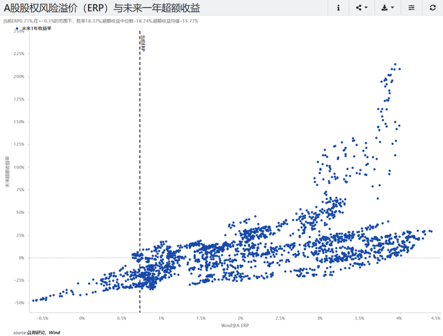This screenshot has width=443, height=336.
Task: Click the 2% x-axis tick label
Action: click(x=240, y=318)
